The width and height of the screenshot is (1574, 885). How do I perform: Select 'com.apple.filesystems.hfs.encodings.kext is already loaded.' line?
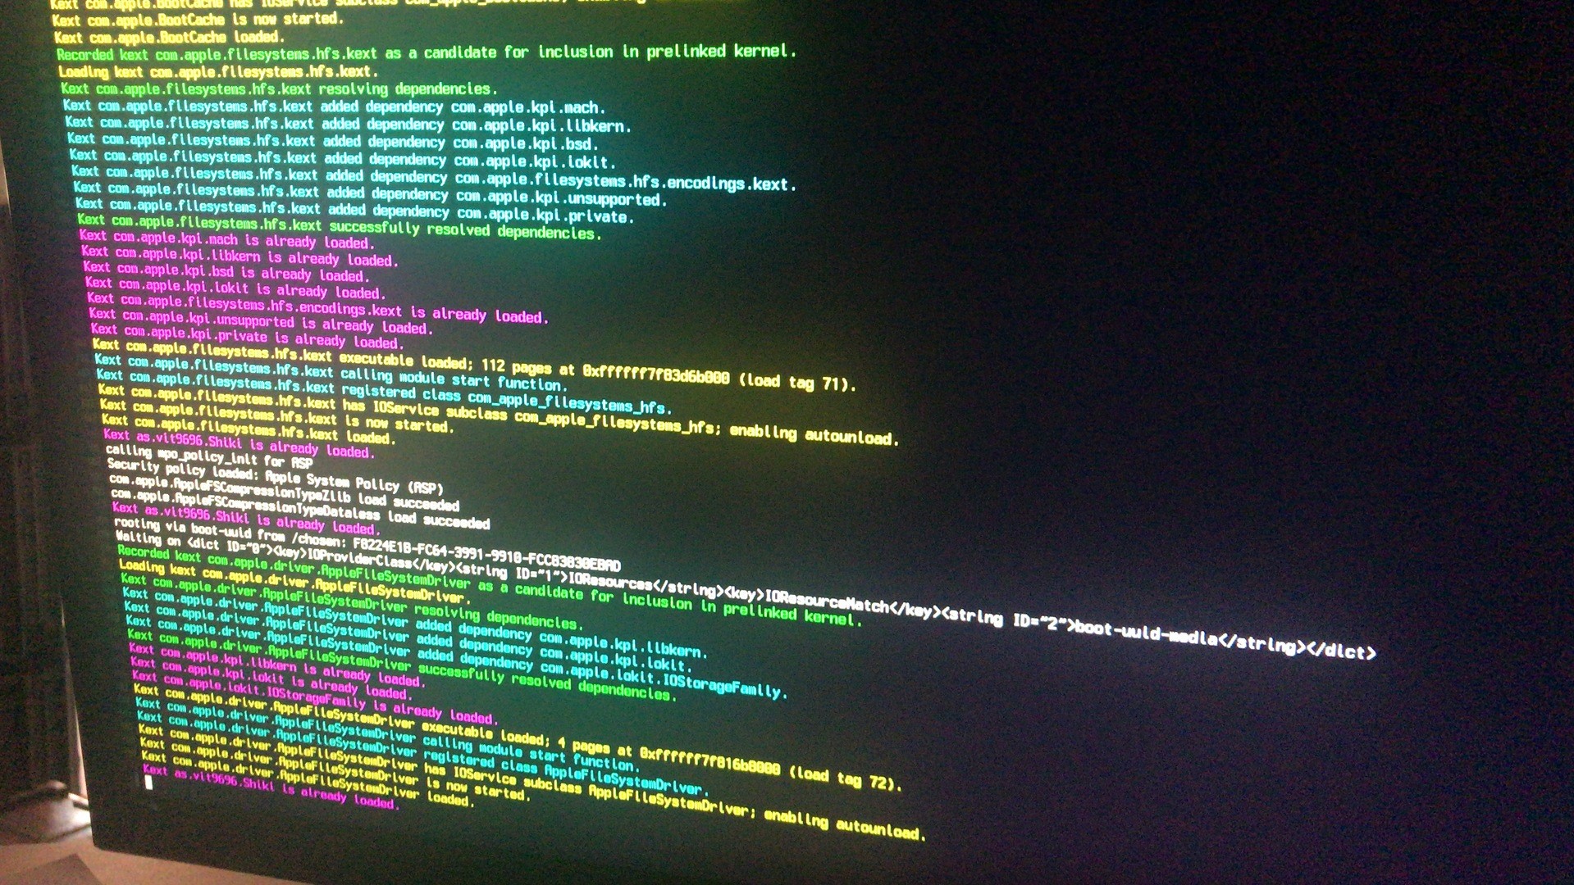(318, 307)
